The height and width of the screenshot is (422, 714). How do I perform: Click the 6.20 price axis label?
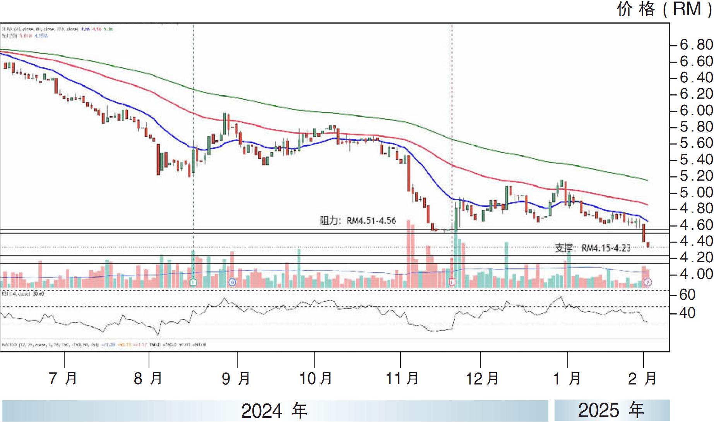(697, 94)
